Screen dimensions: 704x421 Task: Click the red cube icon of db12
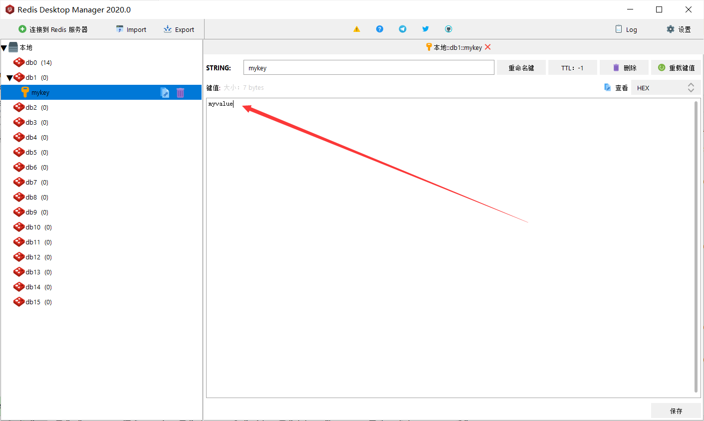[x=19, y=256]
